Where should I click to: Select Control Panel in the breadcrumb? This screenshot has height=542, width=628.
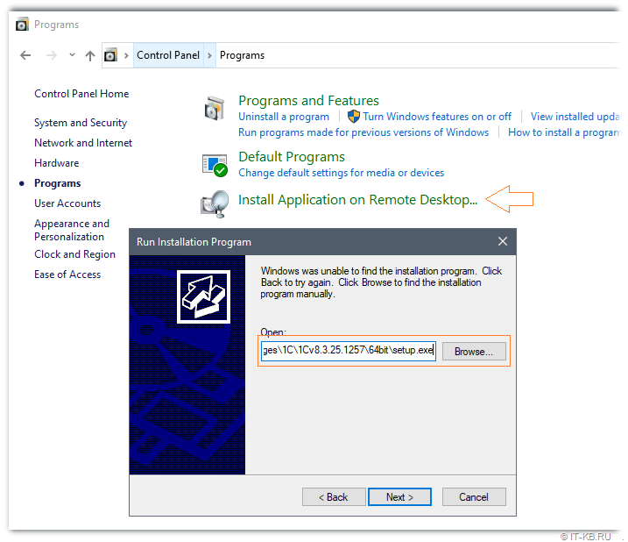pos(168,55)
